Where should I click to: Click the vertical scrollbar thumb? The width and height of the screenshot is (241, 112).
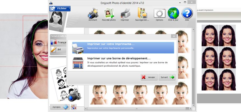point(194,50)
